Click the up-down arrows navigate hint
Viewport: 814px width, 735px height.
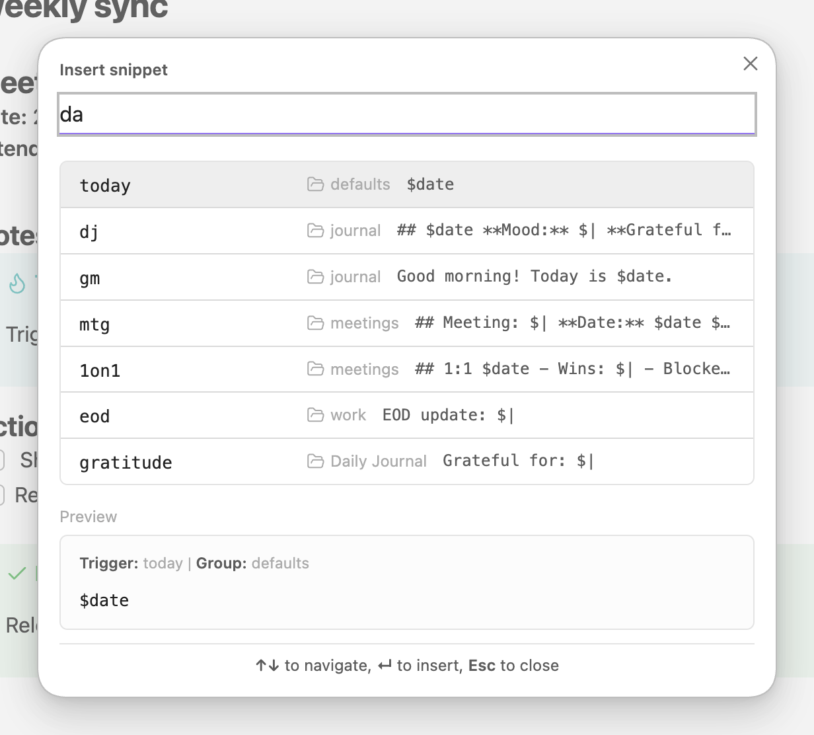(x=268, y=666)
